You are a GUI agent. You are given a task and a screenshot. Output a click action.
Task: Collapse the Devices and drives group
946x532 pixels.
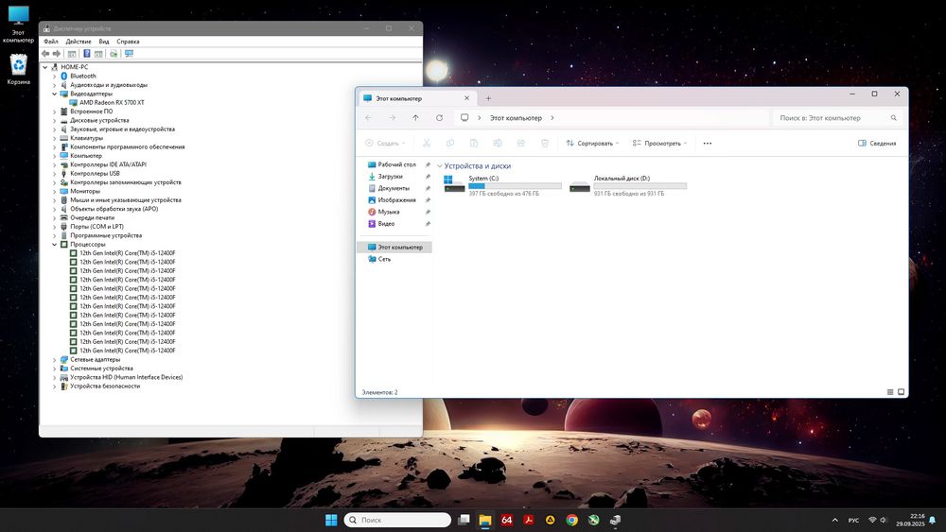coord(440,166)
